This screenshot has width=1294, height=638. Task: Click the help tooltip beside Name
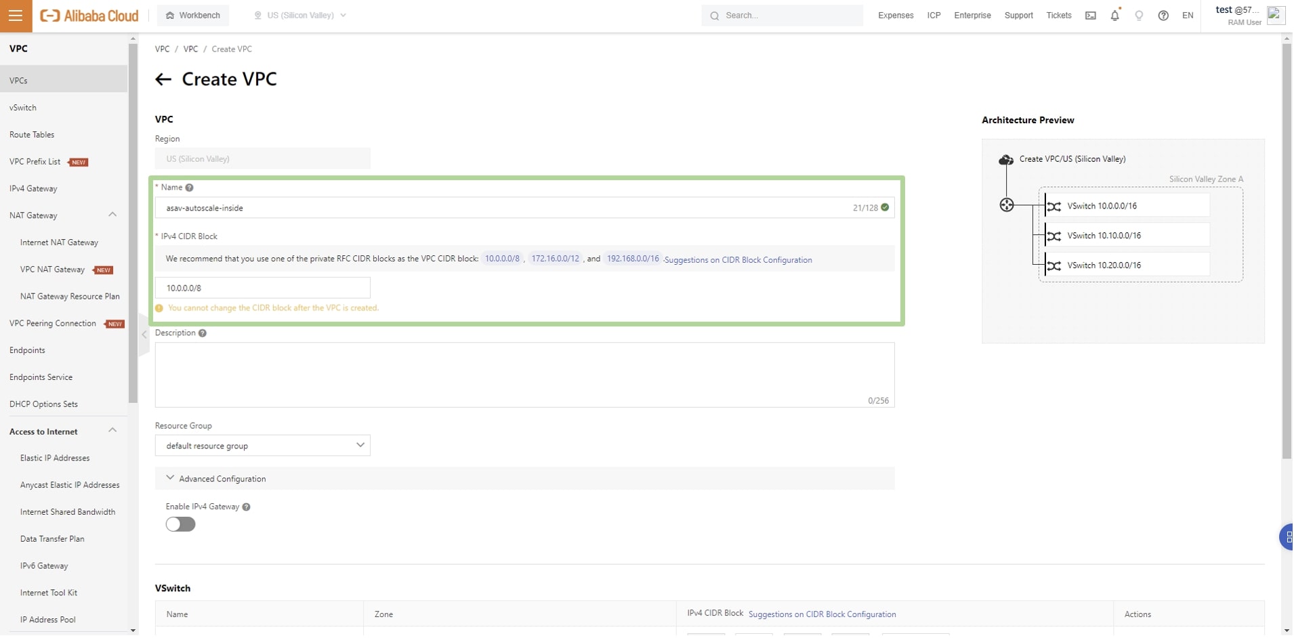(x=188, y=188)
